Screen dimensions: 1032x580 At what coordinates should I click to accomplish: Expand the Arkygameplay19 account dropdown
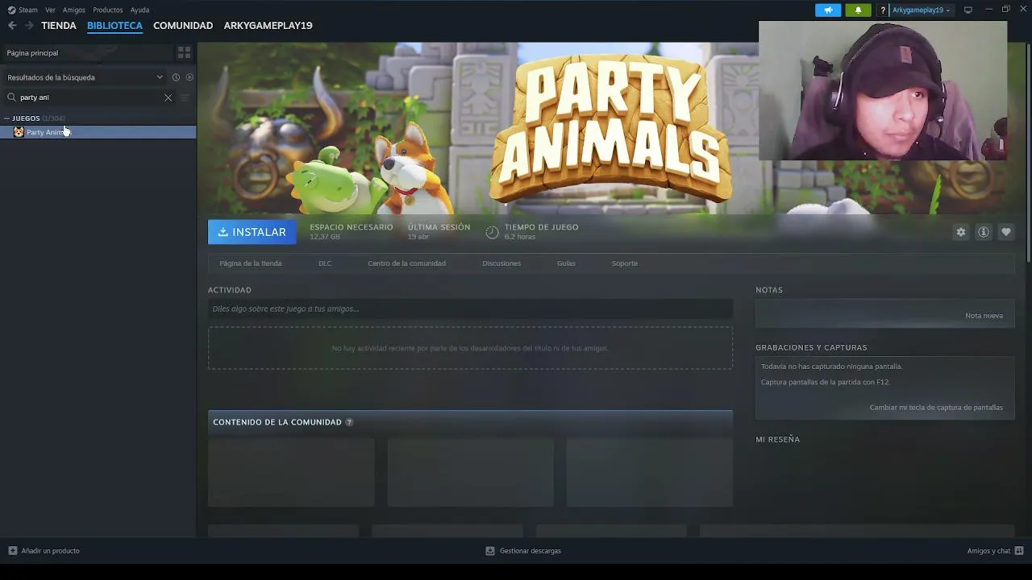[922, 10]
